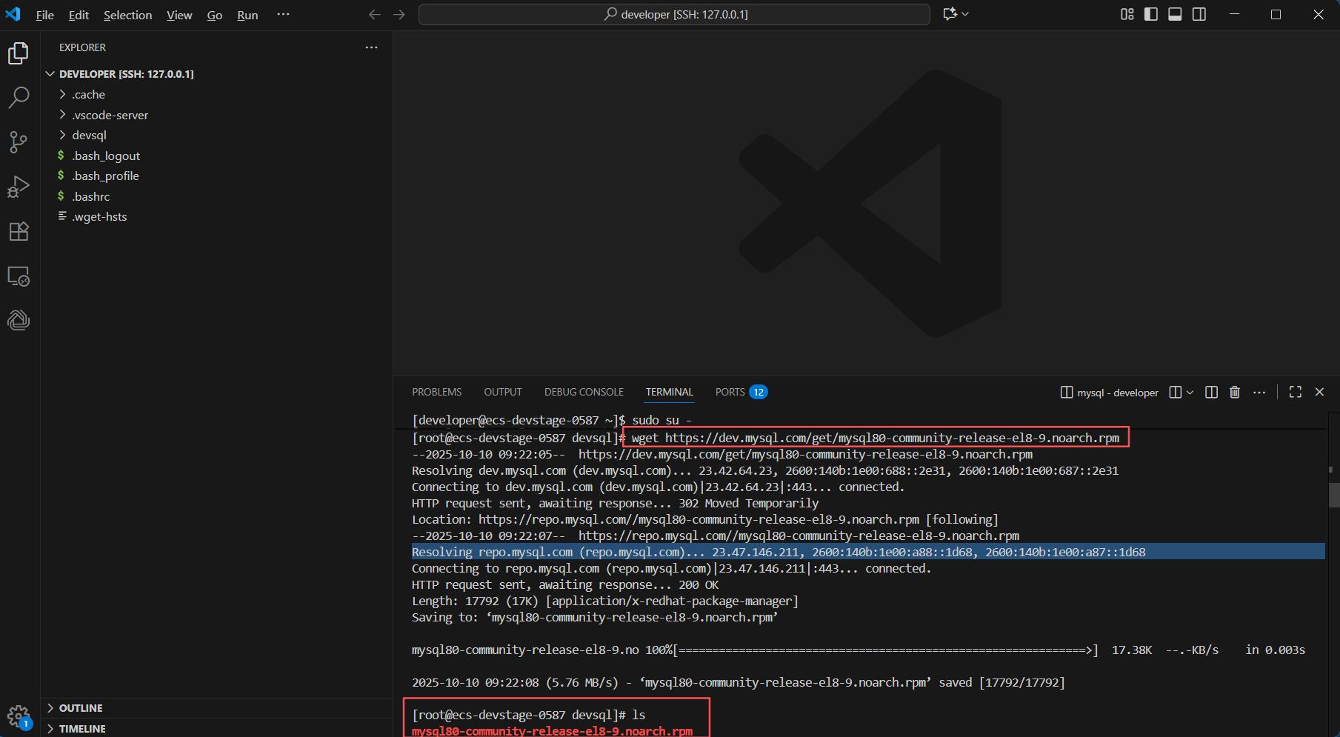The image size is (1340, 737).
Task: Kill terminal with trash icon
Action: 1234,393
